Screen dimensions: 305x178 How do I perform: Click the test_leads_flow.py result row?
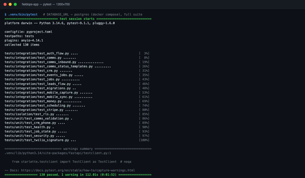77,84
